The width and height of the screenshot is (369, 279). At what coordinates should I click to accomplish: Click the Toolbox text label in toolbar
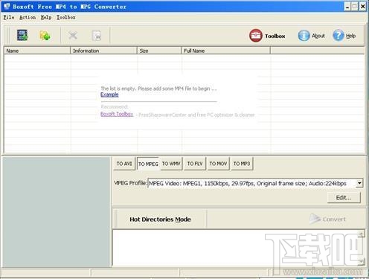275,36
